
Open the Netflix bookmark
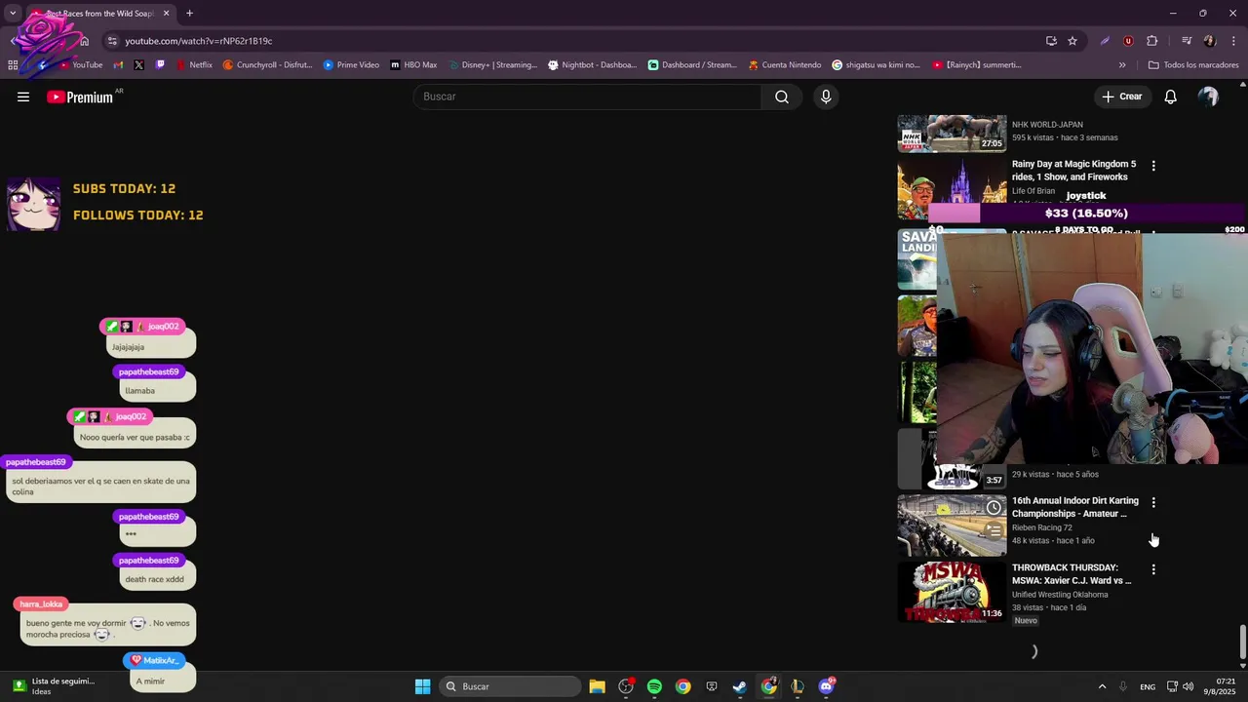(193, 65)
